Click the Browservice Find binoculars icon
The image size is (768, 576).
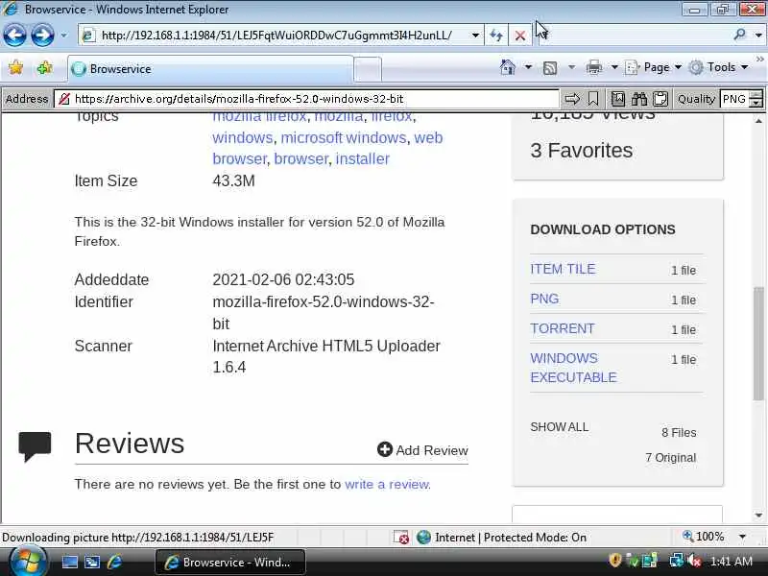click(x=638, y=99)
